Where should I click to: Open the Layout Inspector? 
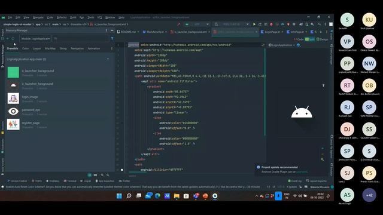click(x=317, y=181)
